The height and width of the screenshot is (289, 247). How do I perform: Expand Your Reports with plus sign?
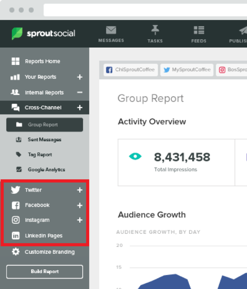80,77
